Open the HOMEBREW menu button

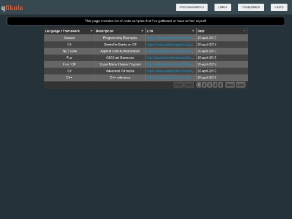point(251,7)
